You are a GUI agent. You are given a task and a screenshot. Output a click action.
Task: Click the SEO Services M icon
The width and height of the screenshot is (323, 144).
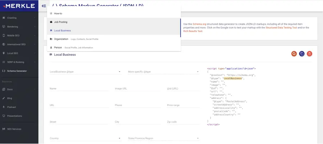(4, 129)
